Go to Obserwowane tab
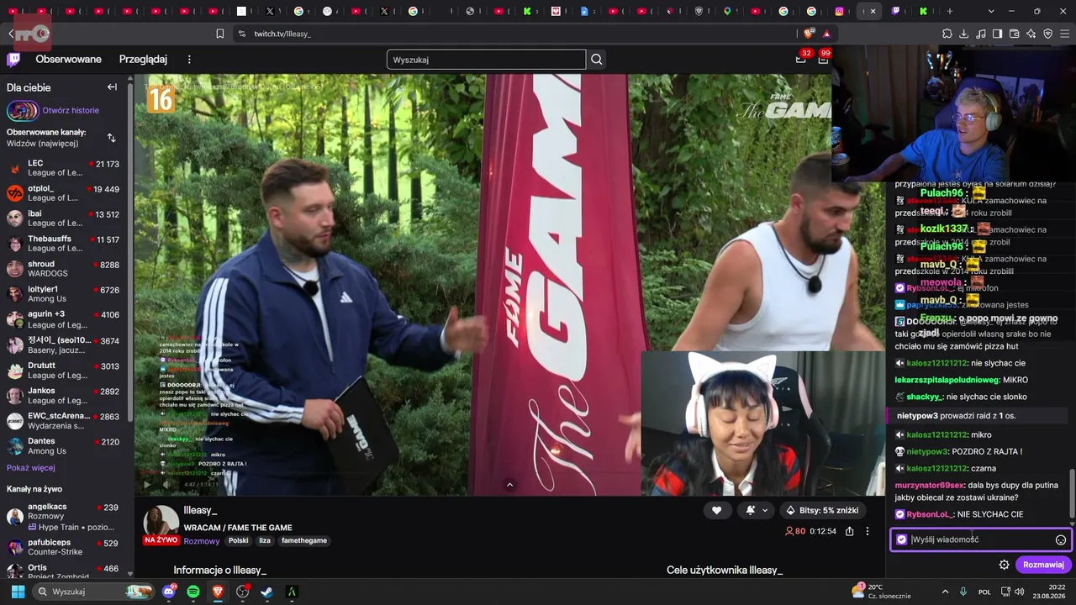This screenshot has height=605, width=1076. [68, 60]
